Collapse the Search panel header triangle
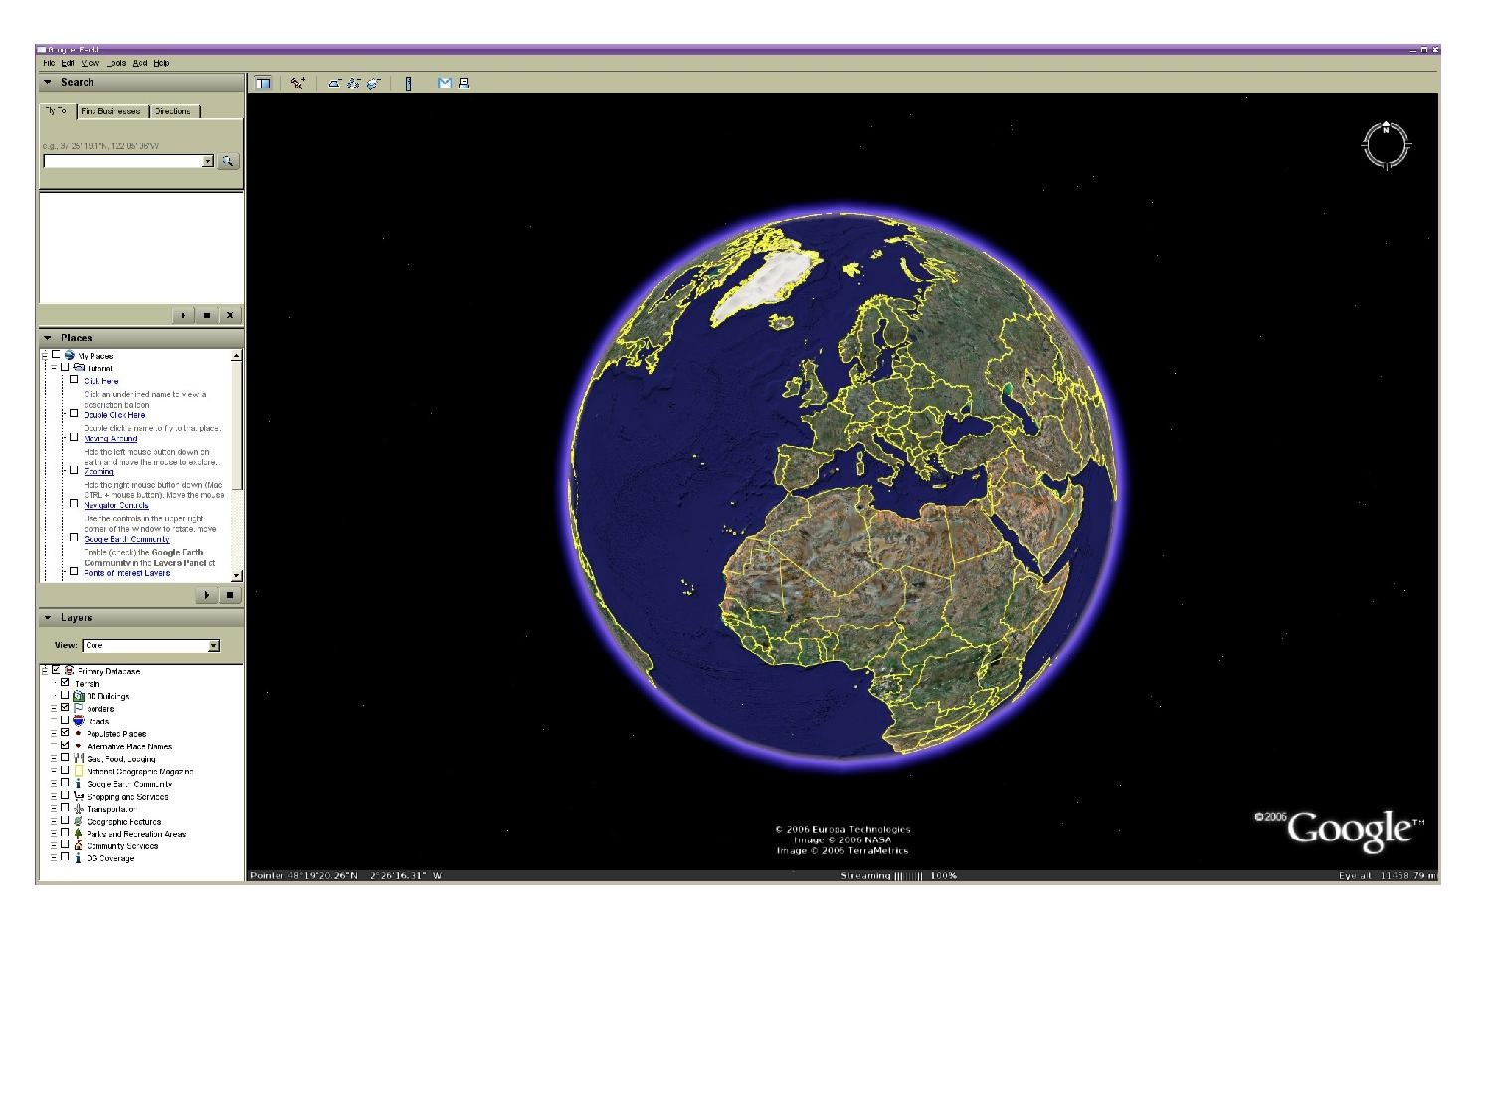The width and height of the screenshot is (1492, 1119). pyautogui.click(x=48, y=82)
